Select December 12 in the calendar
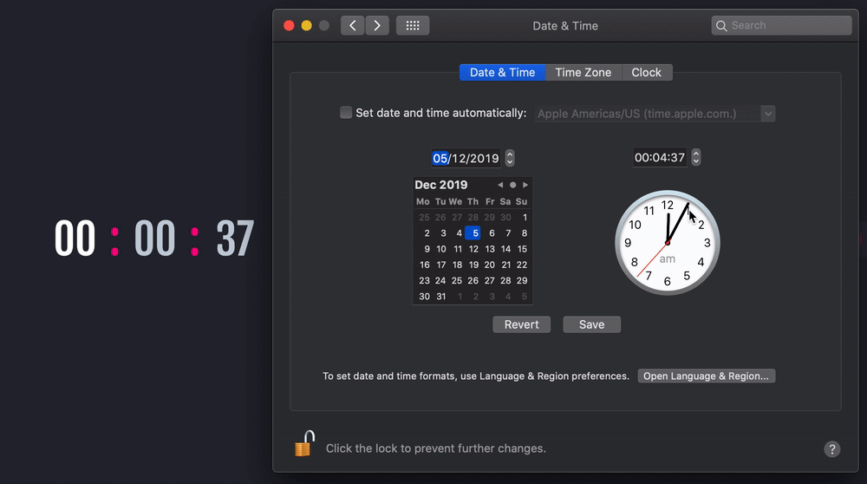867x484 pixels. click(473, 249)
